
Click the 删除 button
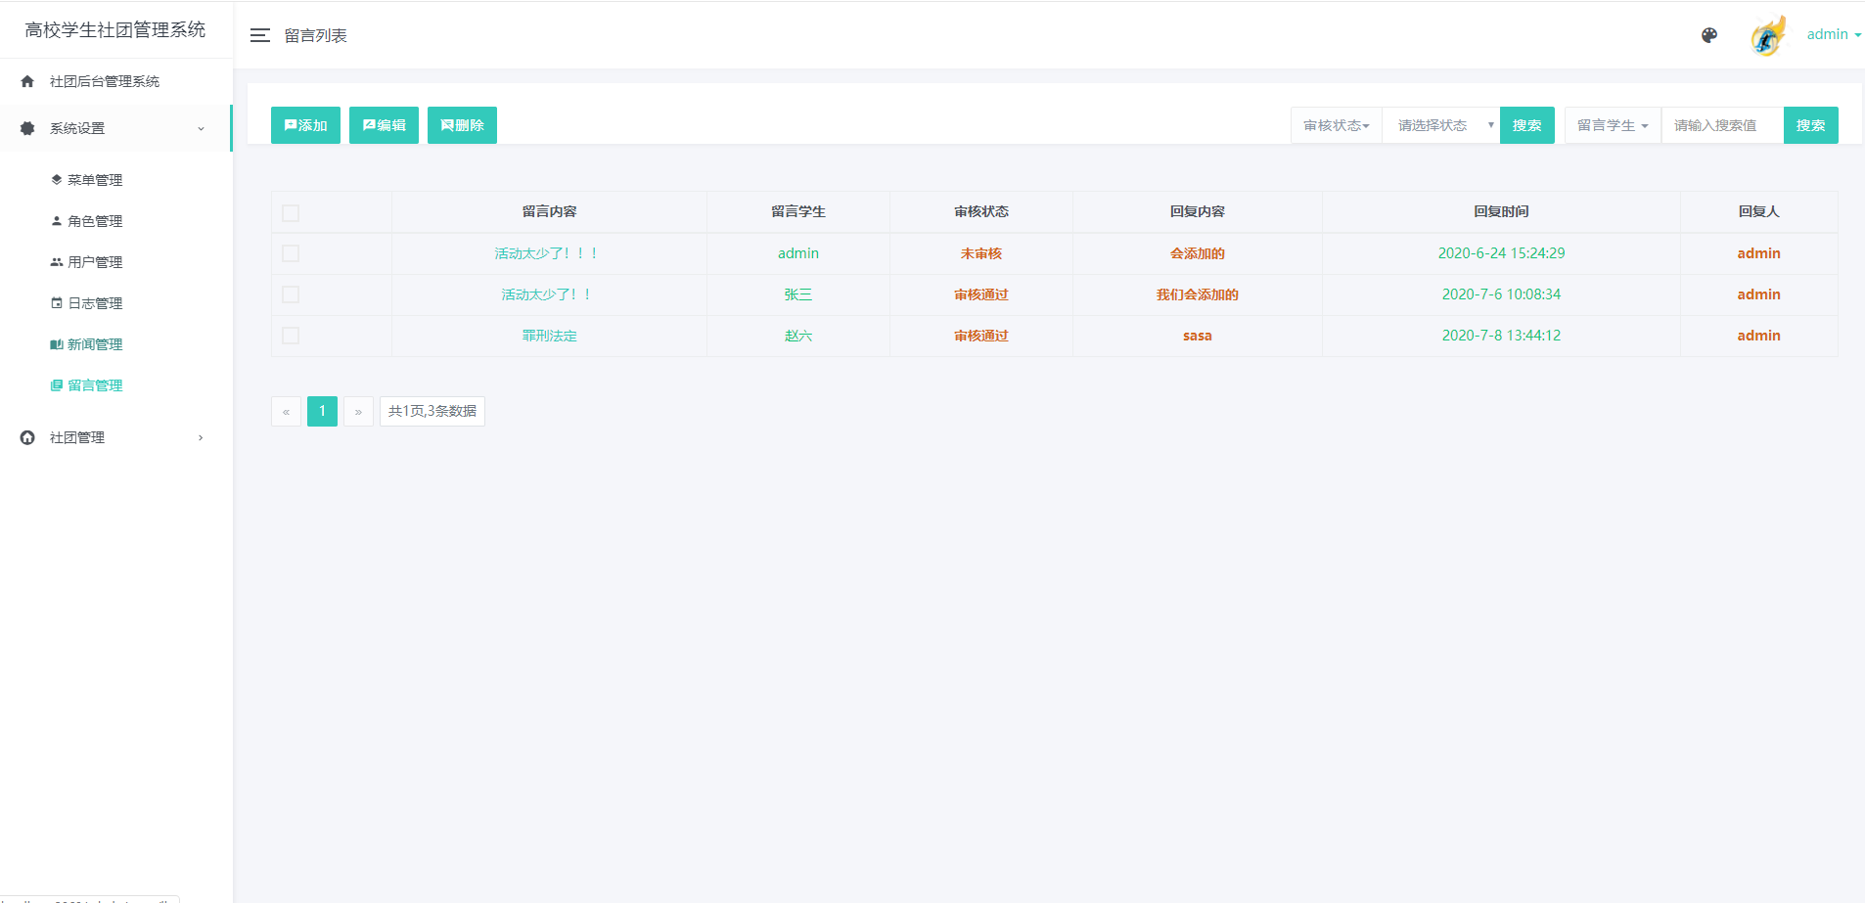point(462,125)
